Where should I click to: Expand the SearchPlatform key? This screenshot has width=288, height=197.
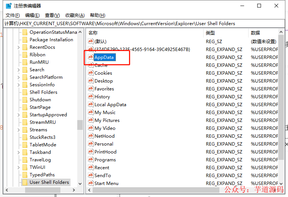18,77
